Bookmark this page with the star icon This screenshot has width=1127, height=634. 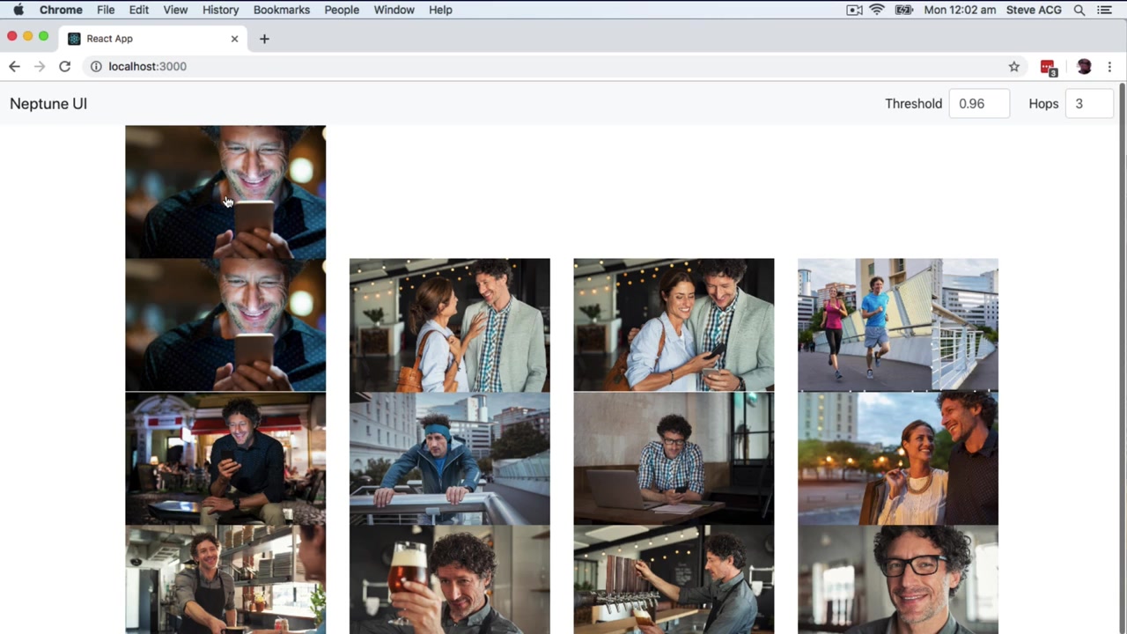1014,66
